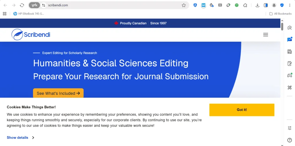Click the Since 1997 banner text
This screenshot has width=295, height=146.
(x=158, y=23)
